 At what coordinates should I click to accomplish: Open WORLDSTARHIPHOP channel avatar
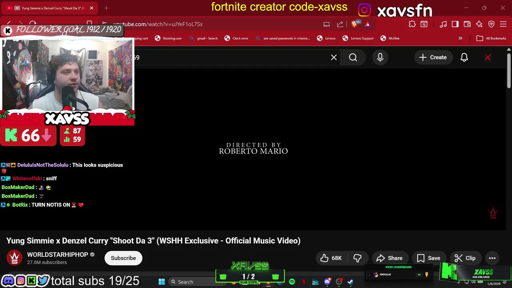(15, 258)
